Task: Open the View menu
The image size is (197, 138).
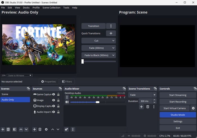Action: click(x=17, y=8)
